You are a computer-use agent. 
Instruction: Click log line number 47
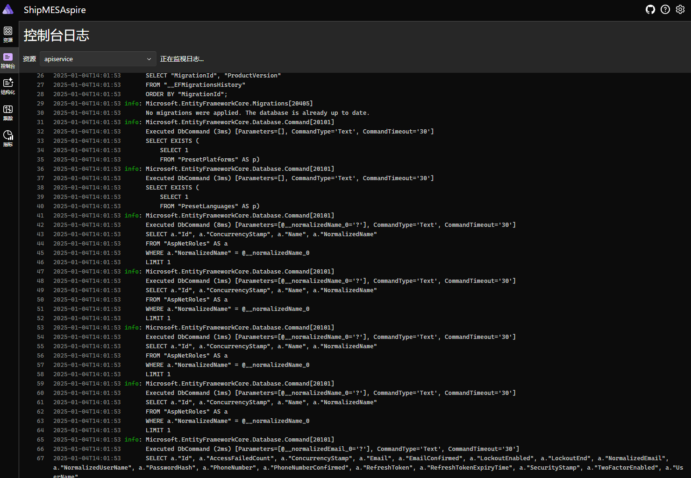pyautogui.click(x=40, y=272)
